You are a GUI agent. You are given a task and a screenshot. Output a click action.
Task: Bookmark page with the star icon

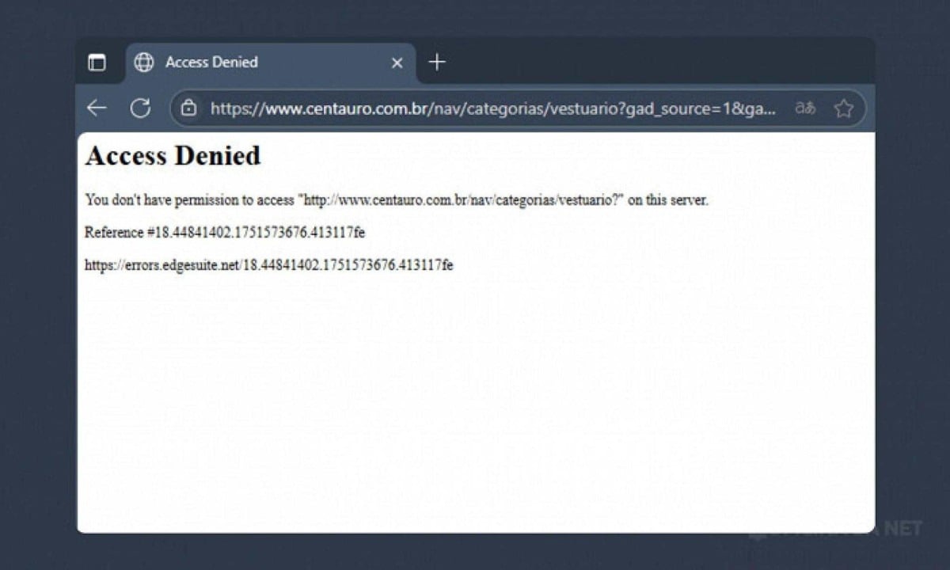coord(844,108)
